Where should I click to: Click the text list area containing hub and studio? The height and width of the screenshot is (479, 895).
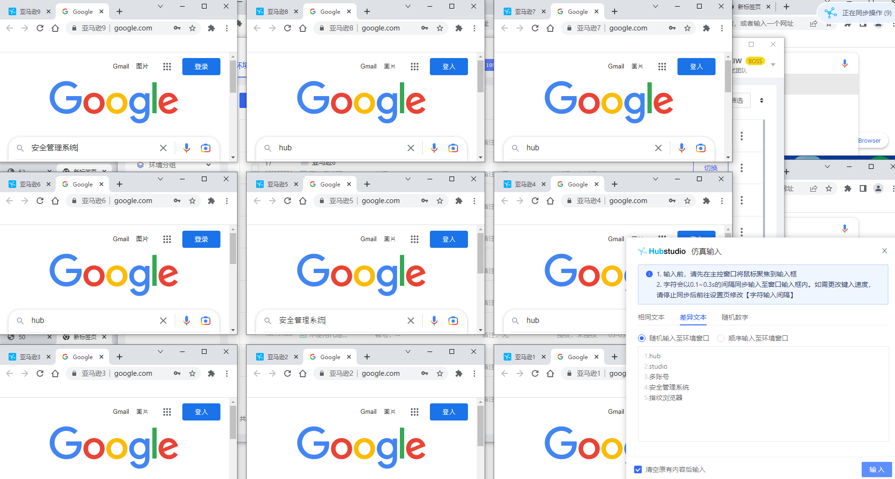tap(763, 394)
